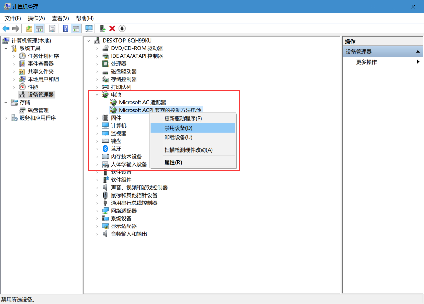424x304 pixels.
Task: Toggle the action pane visibility on the toolbar
Action: click(x=76, y=28)
